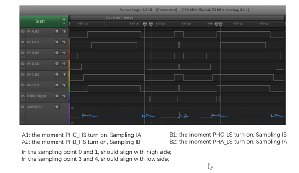Toggle trigger edge for PHC_LS channel
Viewport: 299px width, 173px height.
click(x=64, y=85)
